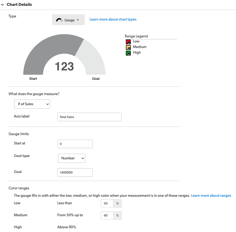Click the Start at input field
This screenshot has width=236, height=232.
click(x=75, y=144)
